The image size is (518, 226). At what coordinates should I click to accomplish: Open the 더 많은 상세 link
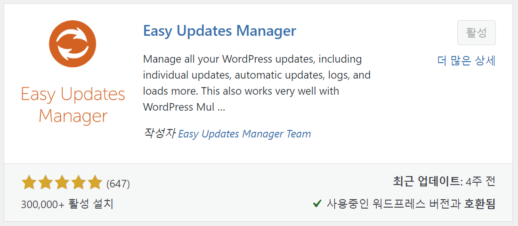[x=467, y=61]
